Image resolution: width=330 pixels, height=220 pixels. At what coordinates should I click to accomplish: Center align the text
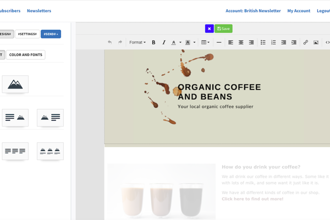point(241,42)
